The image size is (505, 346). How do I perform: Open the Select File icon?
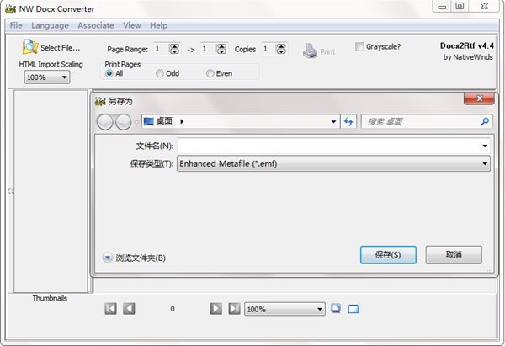tap(30, 47)
